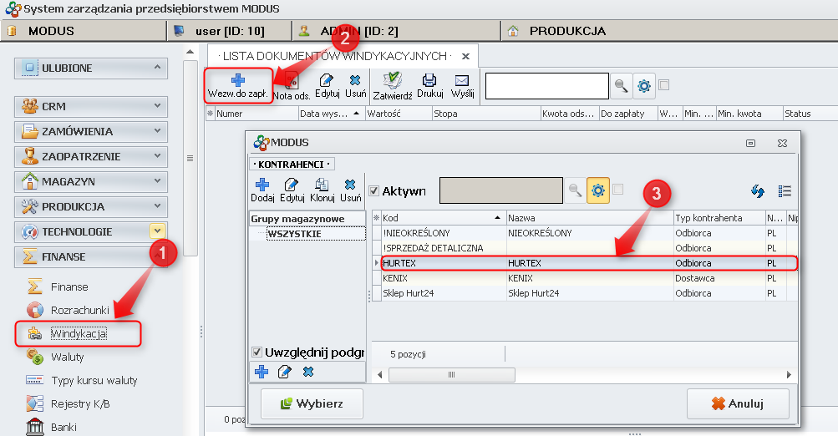
Task: Open Typy kursu waluty item
Action: 94,380
